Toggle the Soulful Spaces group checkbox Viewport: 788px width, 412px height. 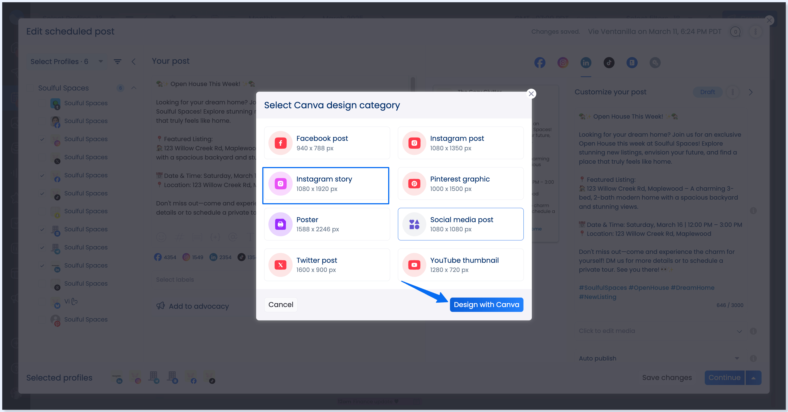tap(30, 88)
